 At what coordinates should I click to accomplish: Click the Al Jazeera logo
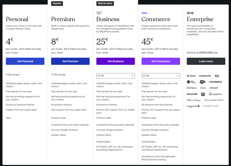[215, 94]
